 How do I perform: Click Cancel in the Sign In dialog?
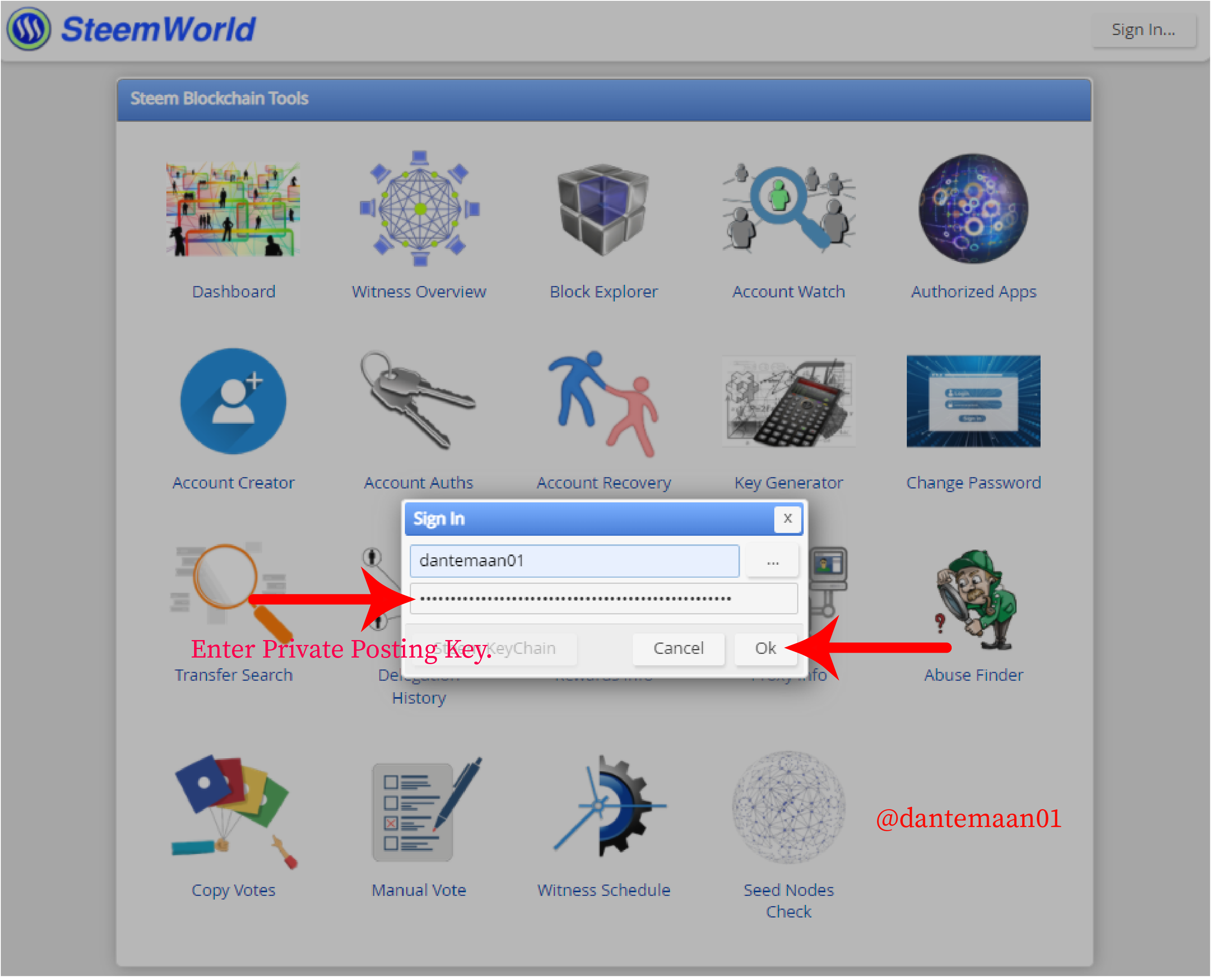tap(678, 648)
